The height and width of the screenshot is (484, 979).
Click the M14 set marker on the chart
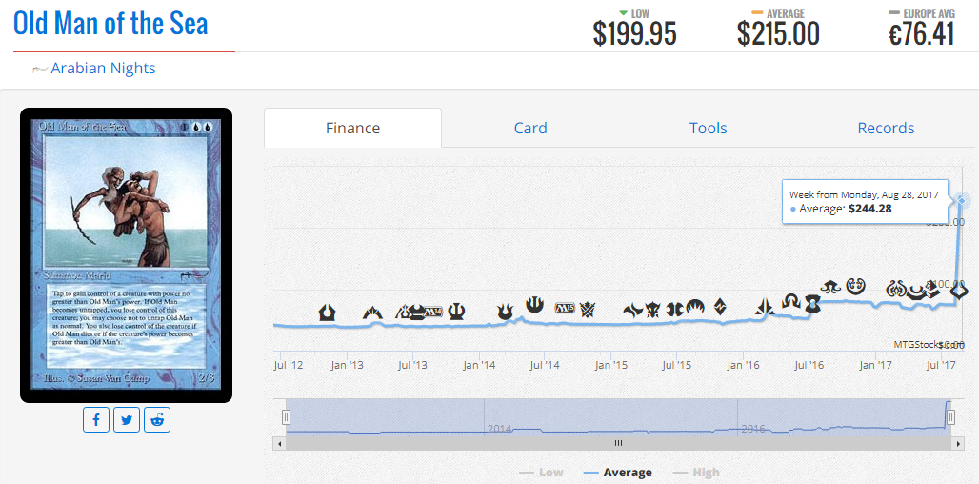[432, 313]
